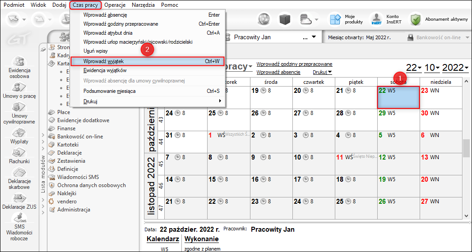
Task: Open the Dodaj menu
Action: [x=59, y=5]
